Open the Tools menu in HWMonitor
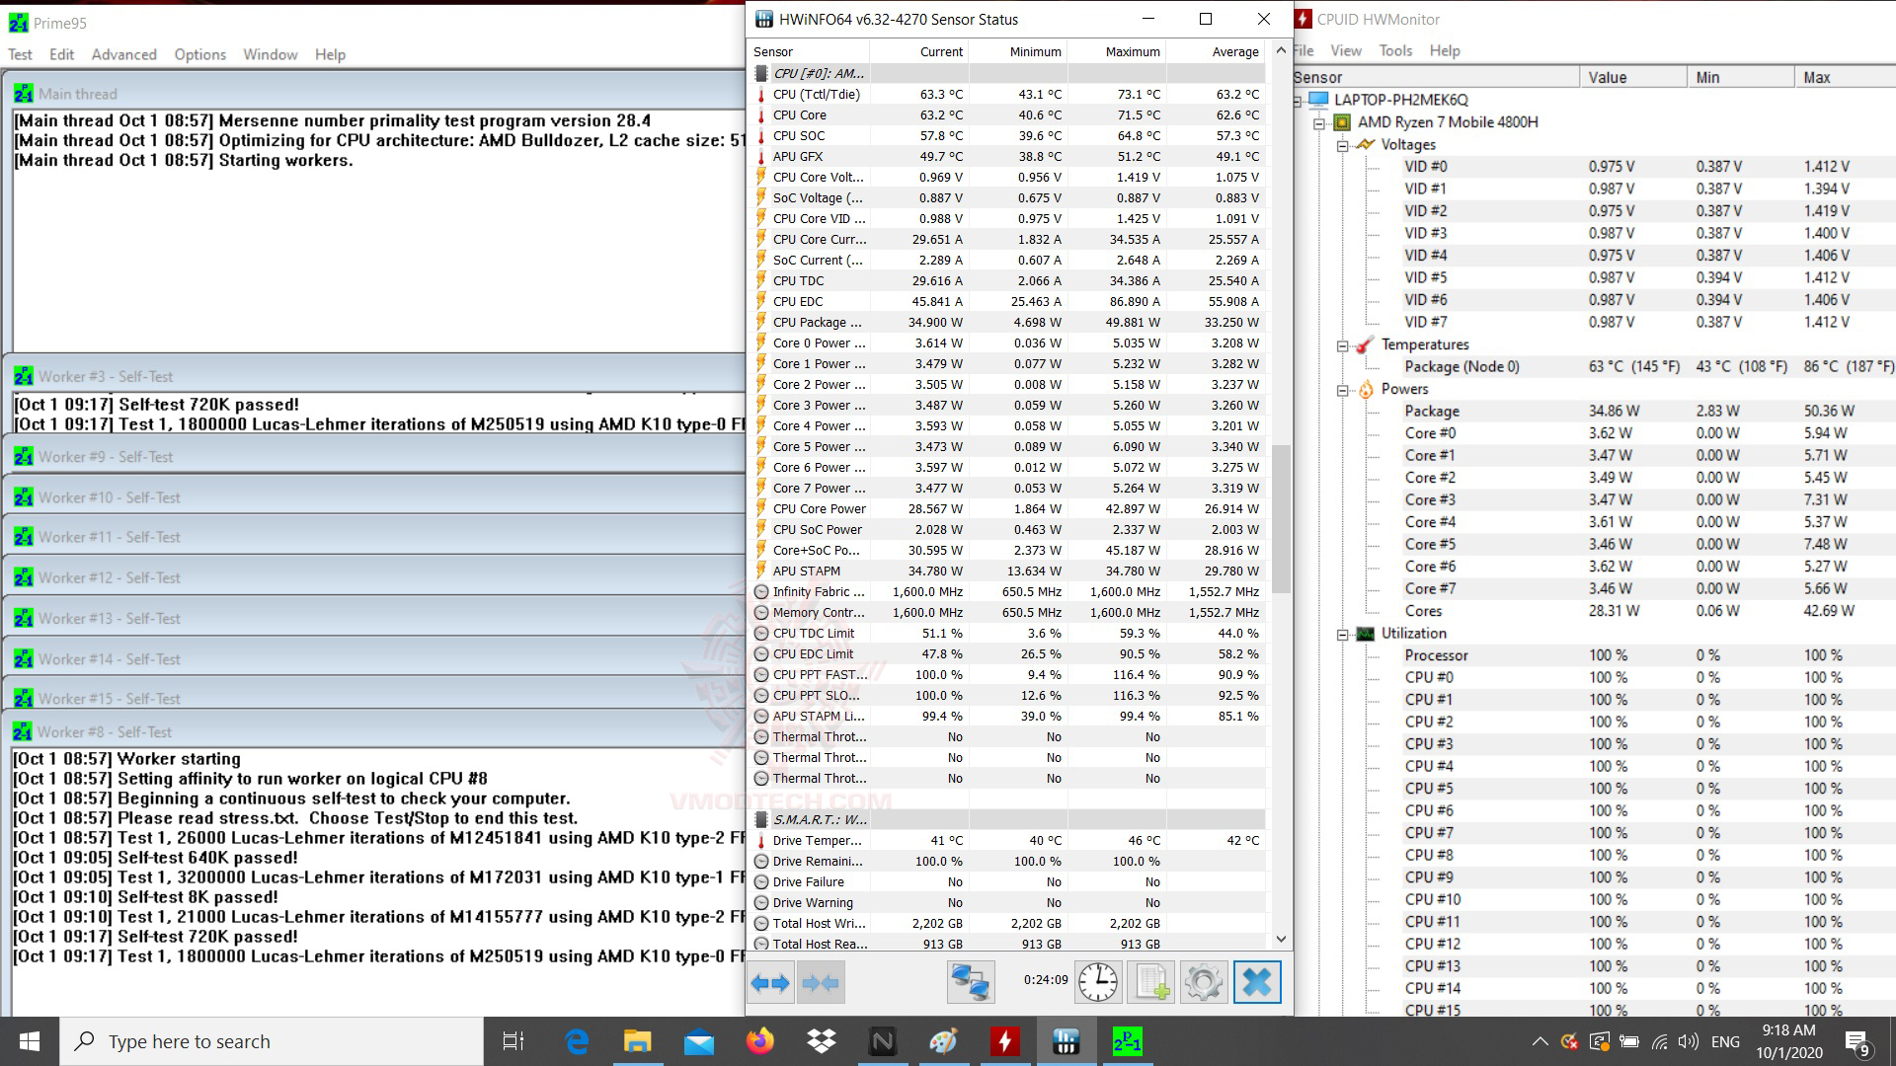Viewport: 1896px width, 1066px height. (x=1394, y=50)
